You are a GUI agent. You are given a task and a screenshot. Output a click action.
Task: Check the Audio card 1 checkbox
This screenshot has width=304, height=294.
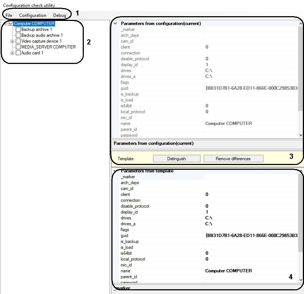pyautogui.click(x=18, y=53)
